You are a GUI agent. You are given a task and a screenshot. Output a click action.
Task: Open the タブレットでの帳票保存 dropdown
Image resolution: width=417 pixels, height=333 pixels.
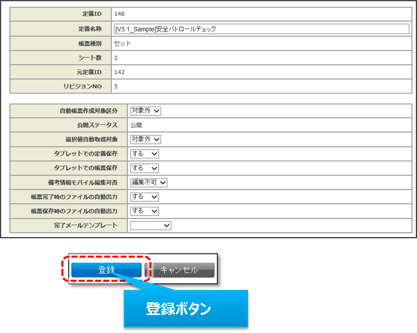(x=144, y=168)
